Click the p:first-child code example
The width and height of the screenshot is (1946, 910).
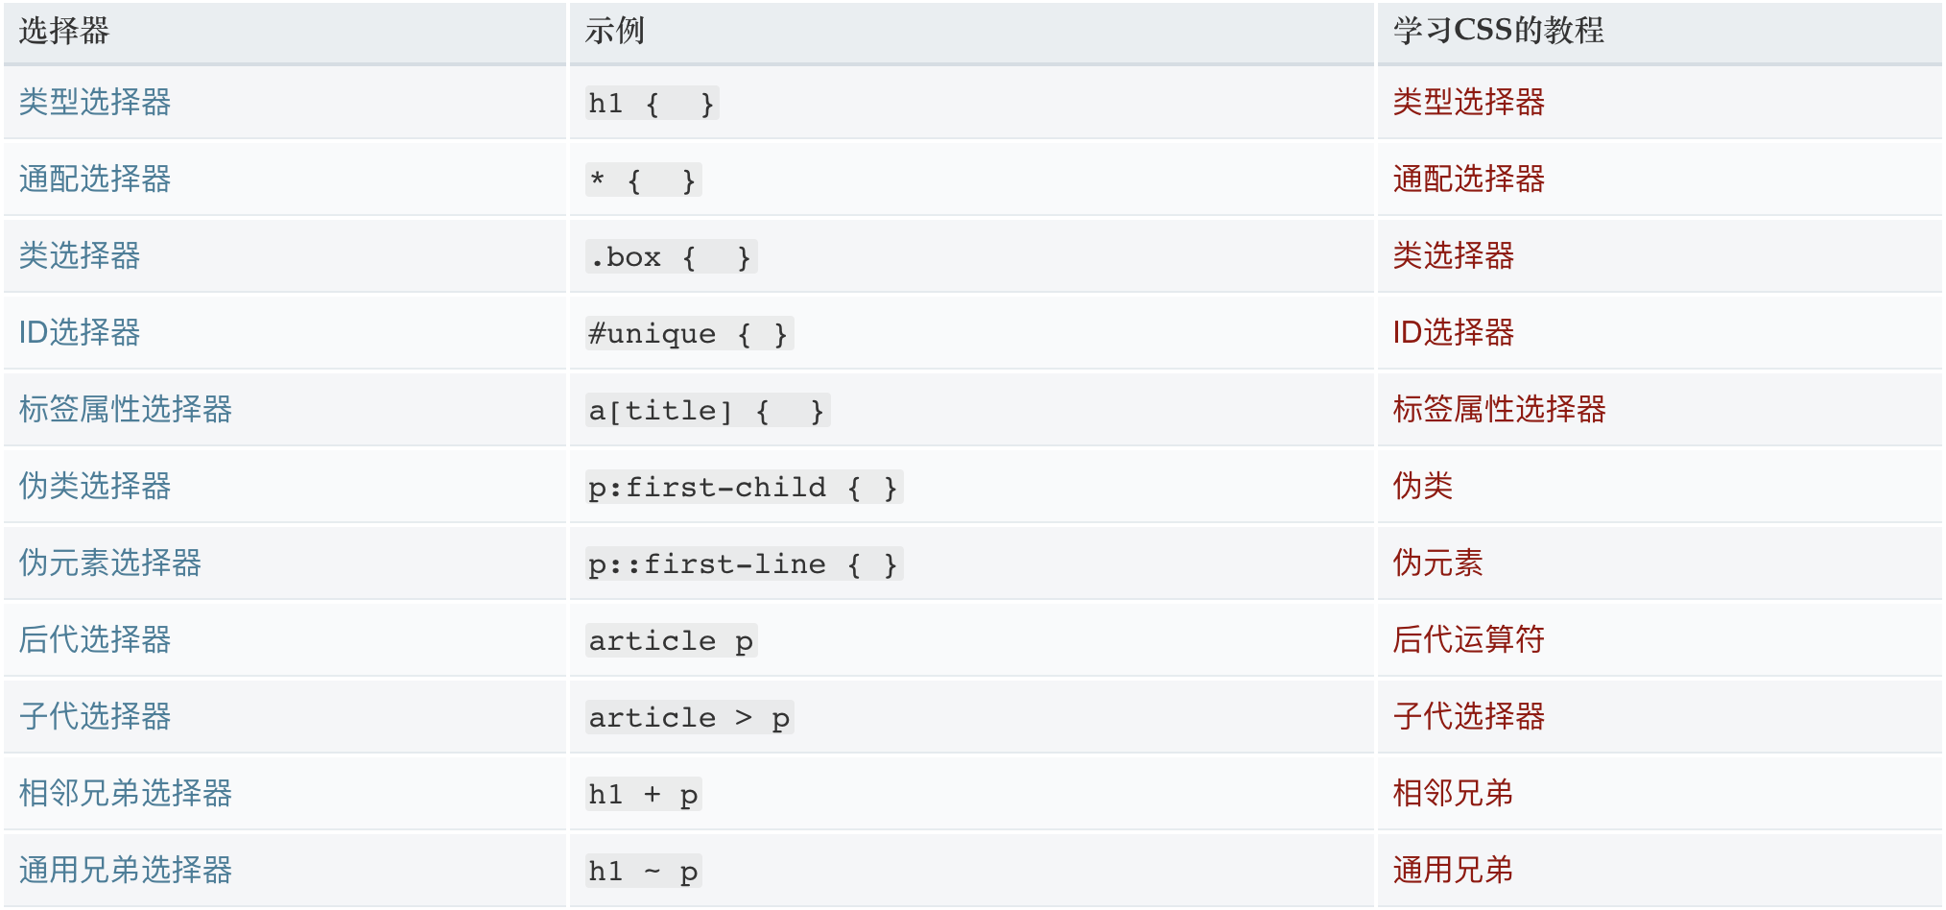[x=745, y=488]
